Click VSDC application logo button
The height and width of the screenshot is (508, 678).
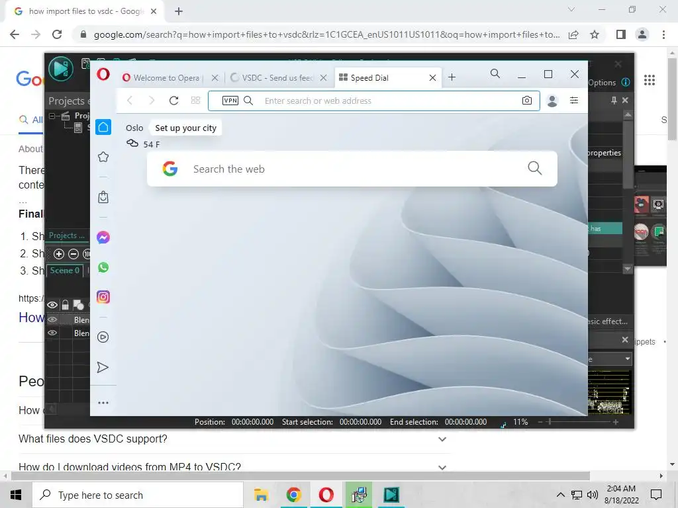tap(60, 69)
